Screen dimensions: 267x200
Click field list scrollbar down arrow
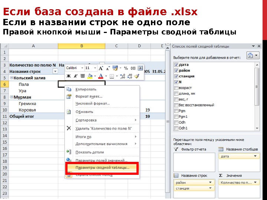pos(257,129)
